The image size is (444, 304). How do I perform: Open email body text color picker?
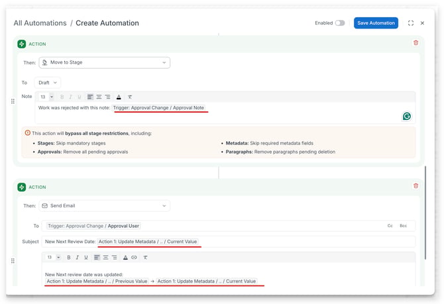125,257
